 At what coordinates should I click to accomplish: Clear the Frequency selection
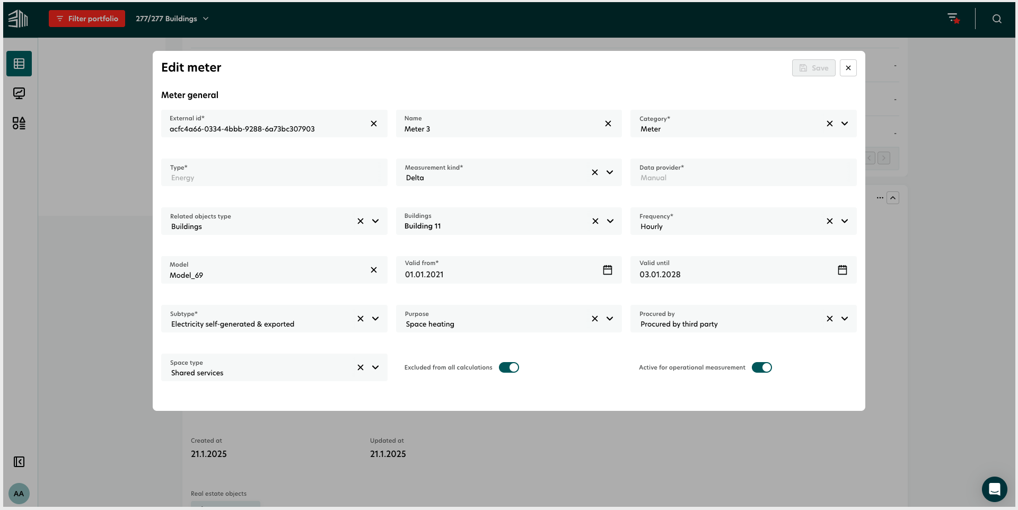(830, 221)
